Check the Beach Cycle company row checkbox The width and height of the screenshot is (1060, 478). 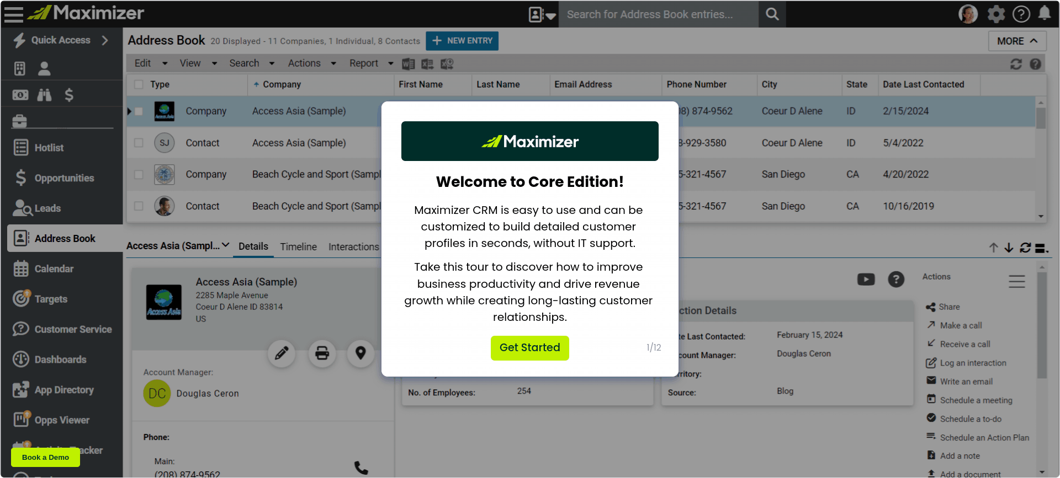139,174
